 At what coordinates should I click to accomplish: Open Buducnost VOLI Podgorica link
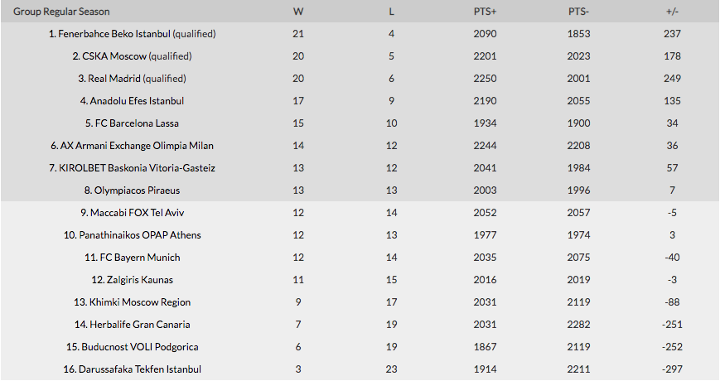tap(139, 347)
